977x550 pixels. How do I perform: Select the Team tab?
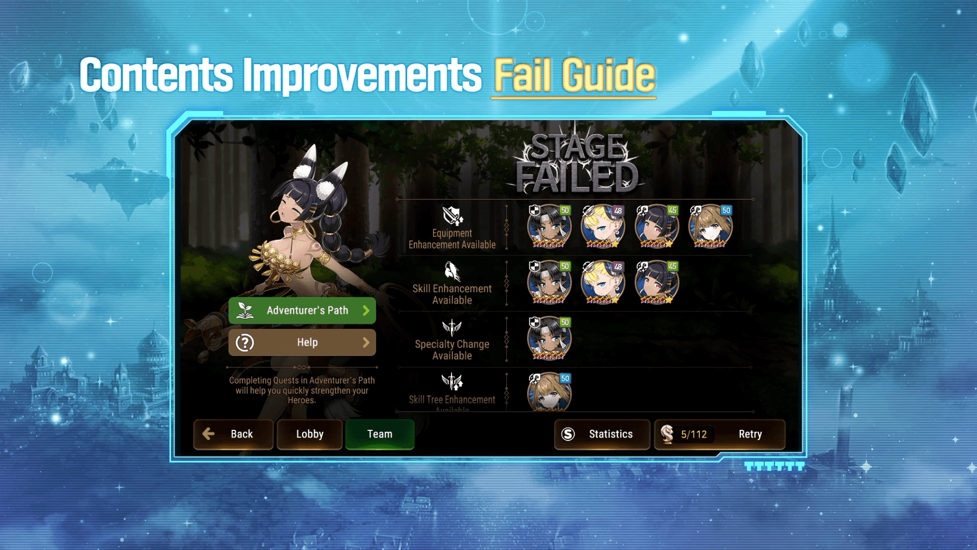tap(379, 433)
